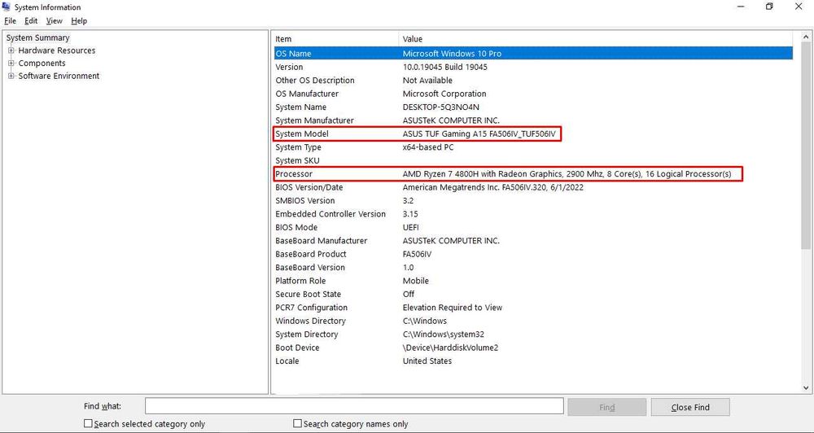Click the Find button

(x=607, y=407)
